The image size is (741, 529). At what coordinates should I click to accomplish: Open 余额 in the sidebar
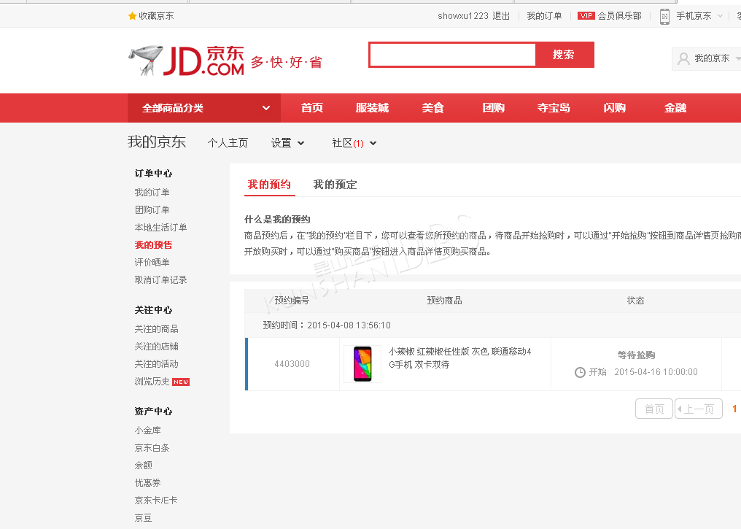click(143, 466)
